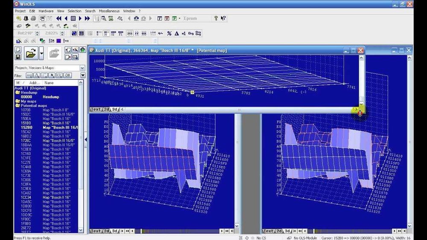
Task: Collapse the My maps folder
Action: point(18,101)
